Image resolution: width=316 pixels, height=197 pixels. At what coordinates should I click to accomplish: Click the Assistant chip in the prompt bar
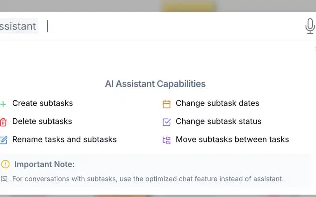[18, 26]
